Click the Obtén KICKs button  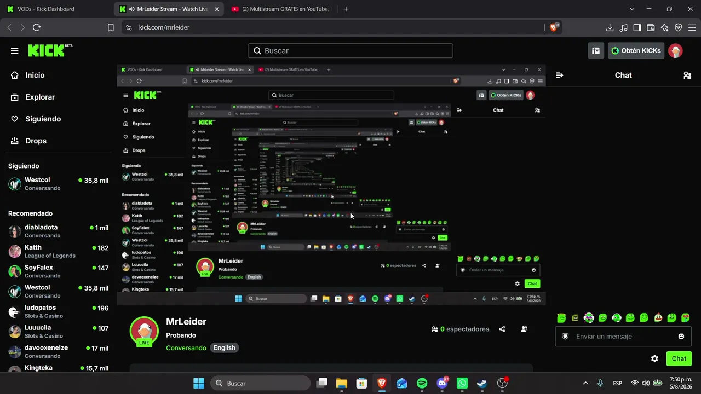click(636, 51)
